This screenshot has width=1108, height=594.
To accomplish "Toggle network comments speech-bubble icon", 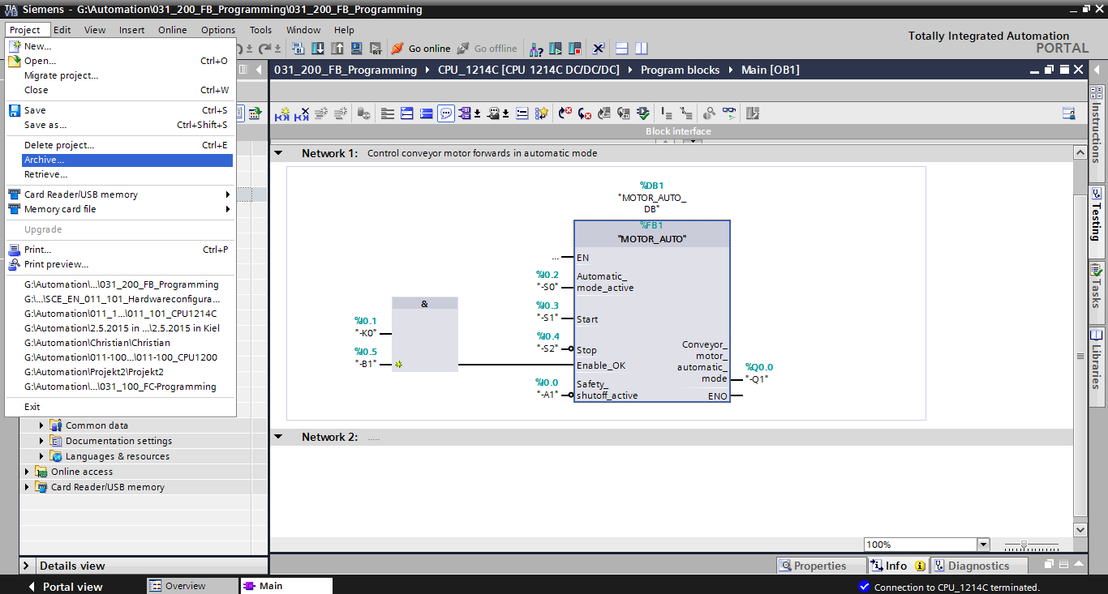I will click(446, 113).
